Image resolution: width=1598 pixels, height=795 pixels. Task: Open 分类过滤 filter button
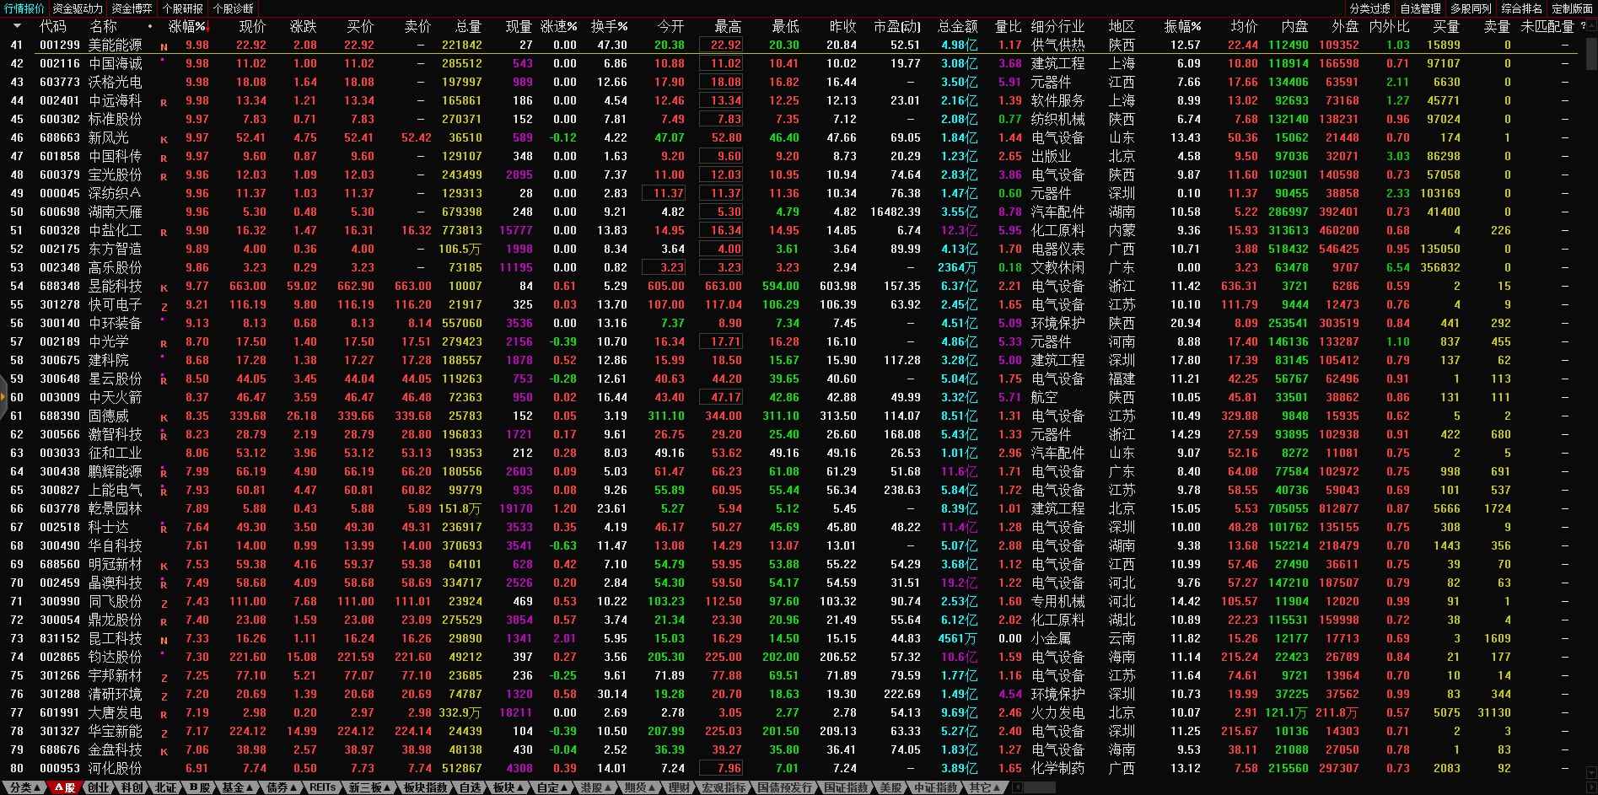pos(1369,8)
